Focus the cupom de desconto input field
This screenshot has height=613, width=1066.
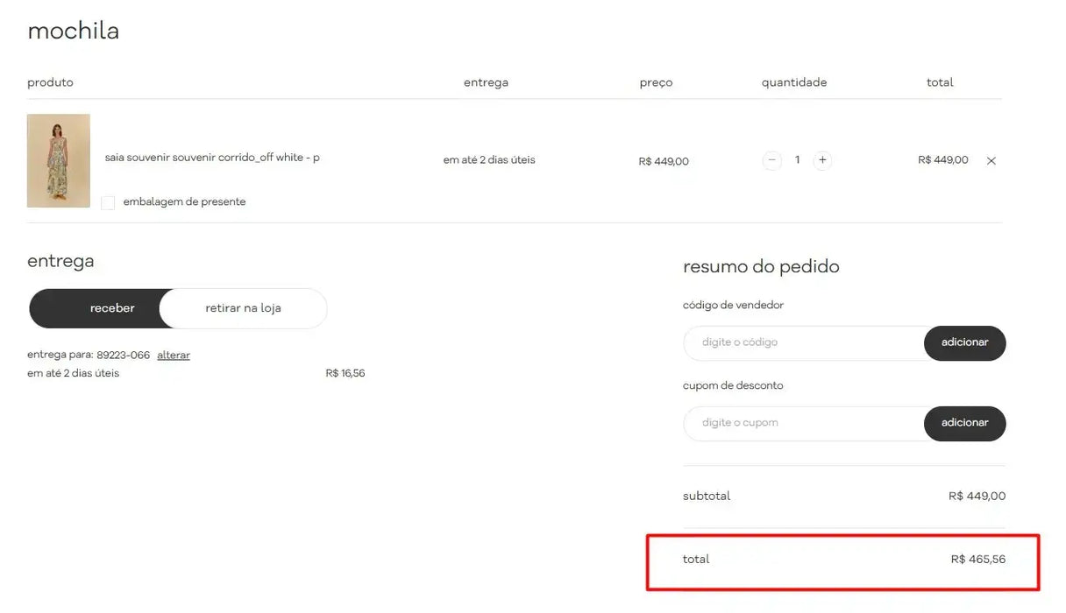click(x=803, y=423)
